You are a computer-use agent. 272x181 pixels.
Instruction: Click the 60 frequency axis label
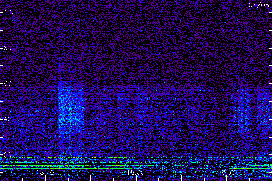point(8,84)
